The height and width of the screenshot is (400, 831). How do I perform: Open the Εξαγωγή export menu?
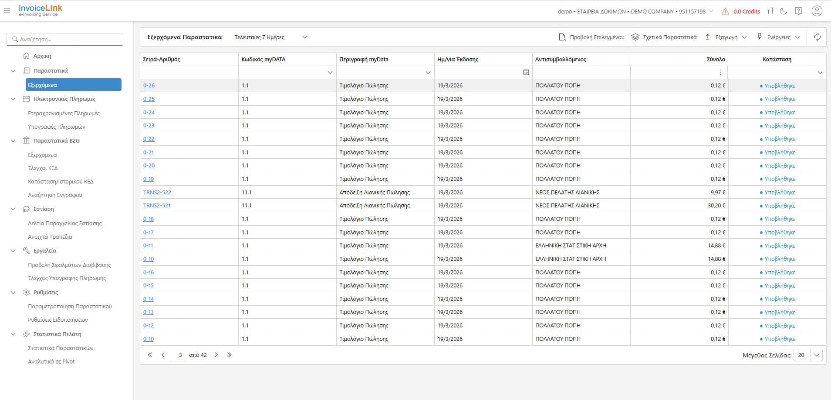726,37
